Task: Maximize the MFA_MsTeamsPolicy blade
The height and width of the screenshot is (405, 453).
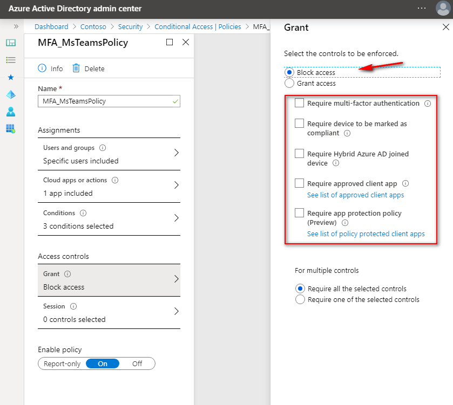Action: 170,42
